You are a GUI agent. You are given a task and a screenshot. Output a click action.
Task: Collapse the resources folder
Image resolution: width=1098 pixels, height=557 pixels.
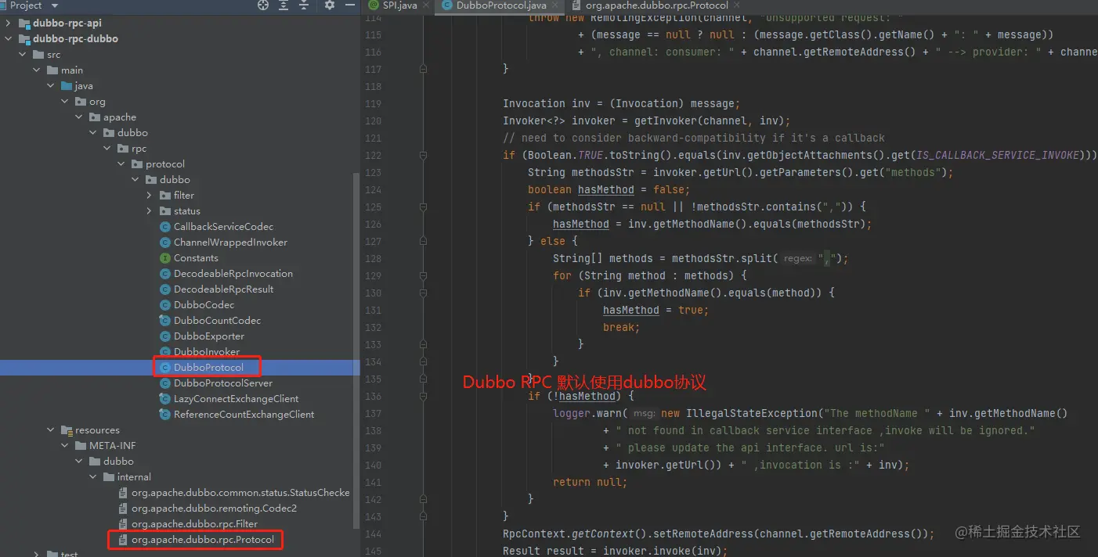click(x=51, y=430)
